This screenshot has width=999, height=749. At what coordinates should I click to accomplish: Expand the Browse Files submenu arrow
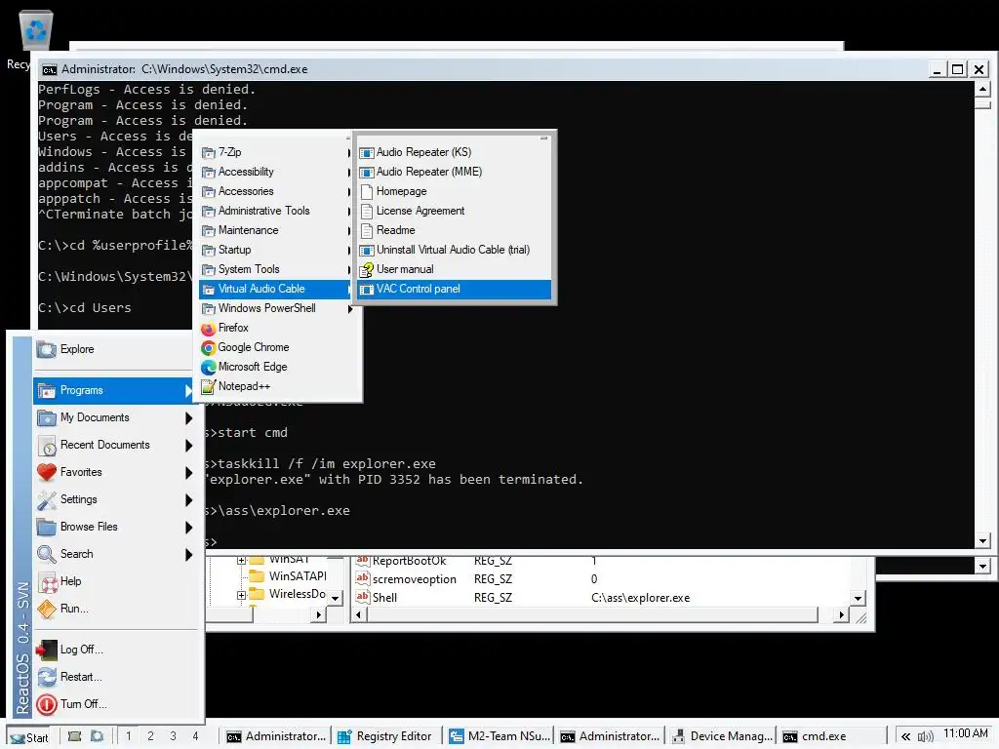coord(188,528)
